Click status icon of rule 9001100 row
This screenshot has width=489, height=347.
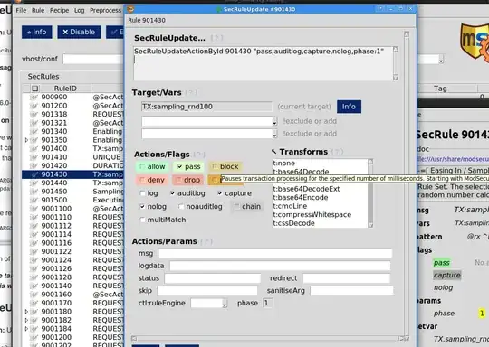point(34,209)
